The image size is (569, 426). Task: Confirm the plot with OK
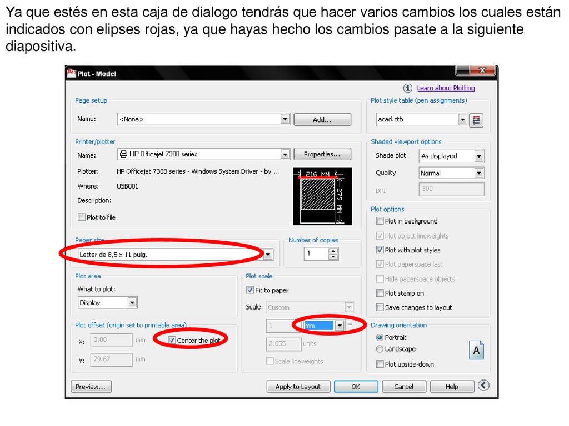[x=356, y=387]
